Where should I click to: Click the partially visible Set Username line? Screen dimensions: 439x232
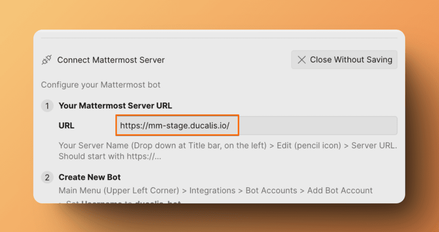pyautogui.click(x=124, y=201)
